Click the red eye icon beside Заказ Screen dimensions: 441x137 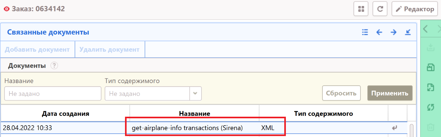point(6,9)
